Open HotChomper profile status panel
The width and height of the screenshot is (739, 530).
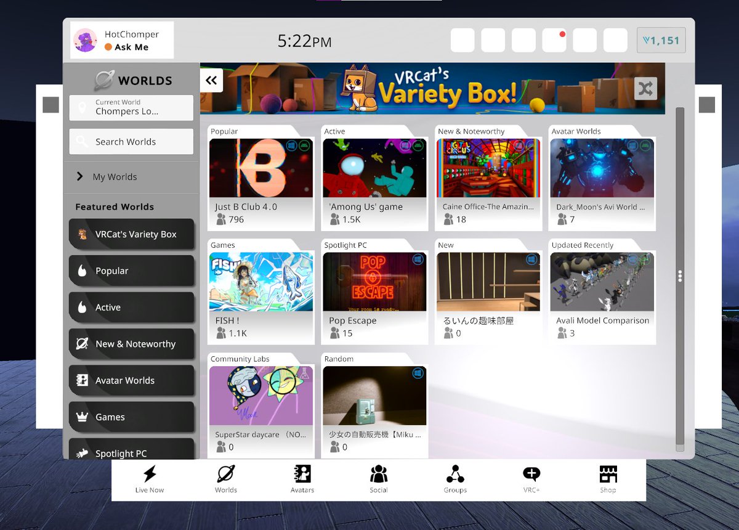122,40
